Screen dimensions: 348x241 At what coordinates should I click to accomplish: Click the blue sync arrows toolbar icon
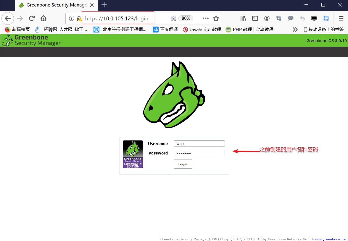click(326, 18)
